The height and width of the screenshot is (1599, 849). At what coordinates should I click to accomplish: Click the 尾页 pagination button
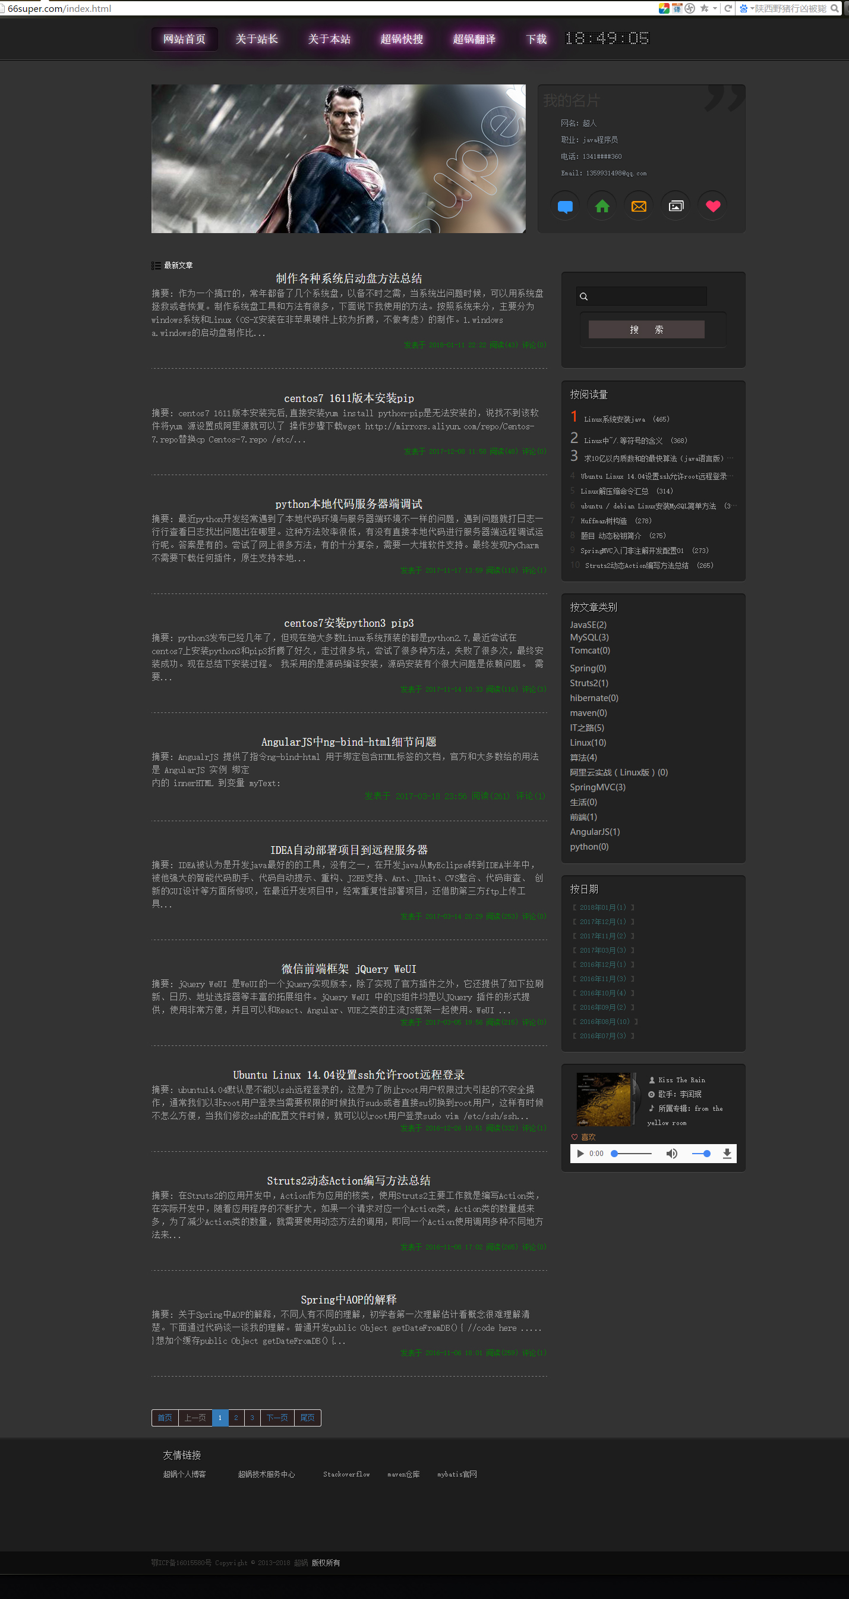[x=307, y=1418]
